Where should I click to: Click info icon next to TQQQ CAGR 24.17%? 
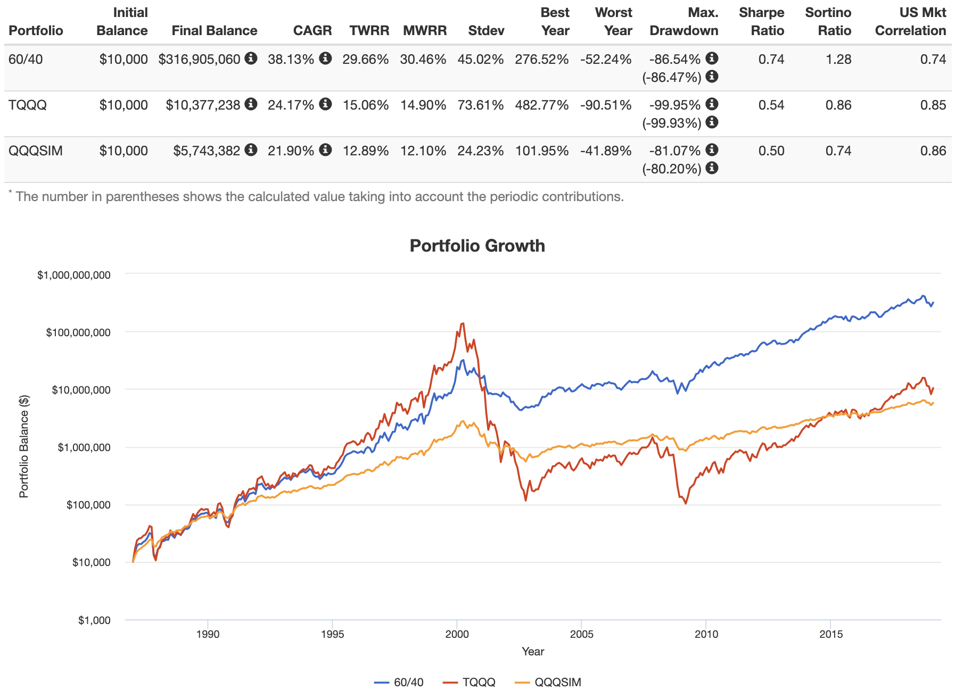[x=325, y=104]
